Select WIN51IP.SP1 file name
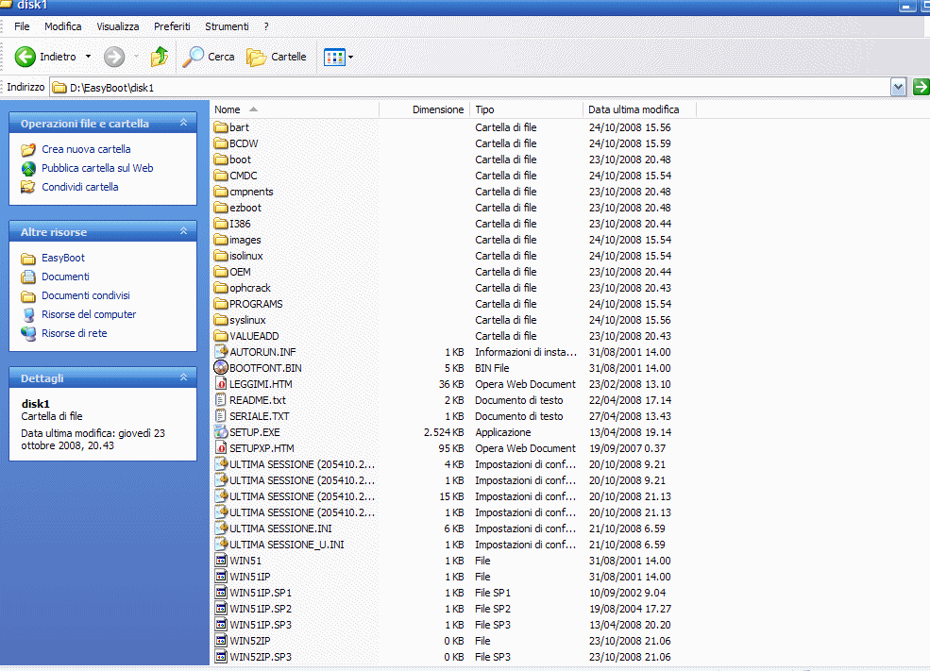Screen dimensions: 930x671 pos(261,592)
